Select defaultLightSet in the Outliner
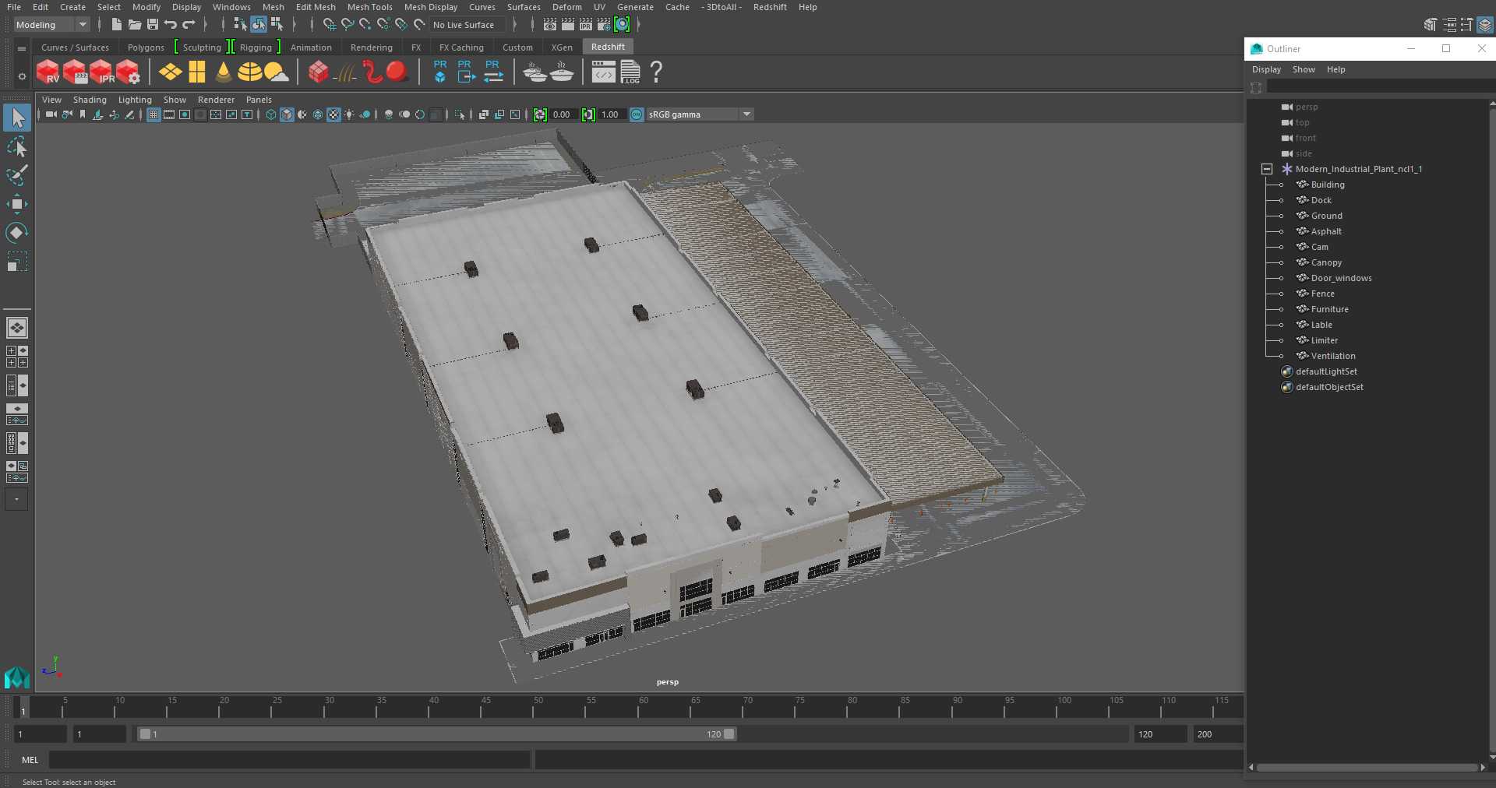The image size is (1496, 788). [x=1325, y=371]
